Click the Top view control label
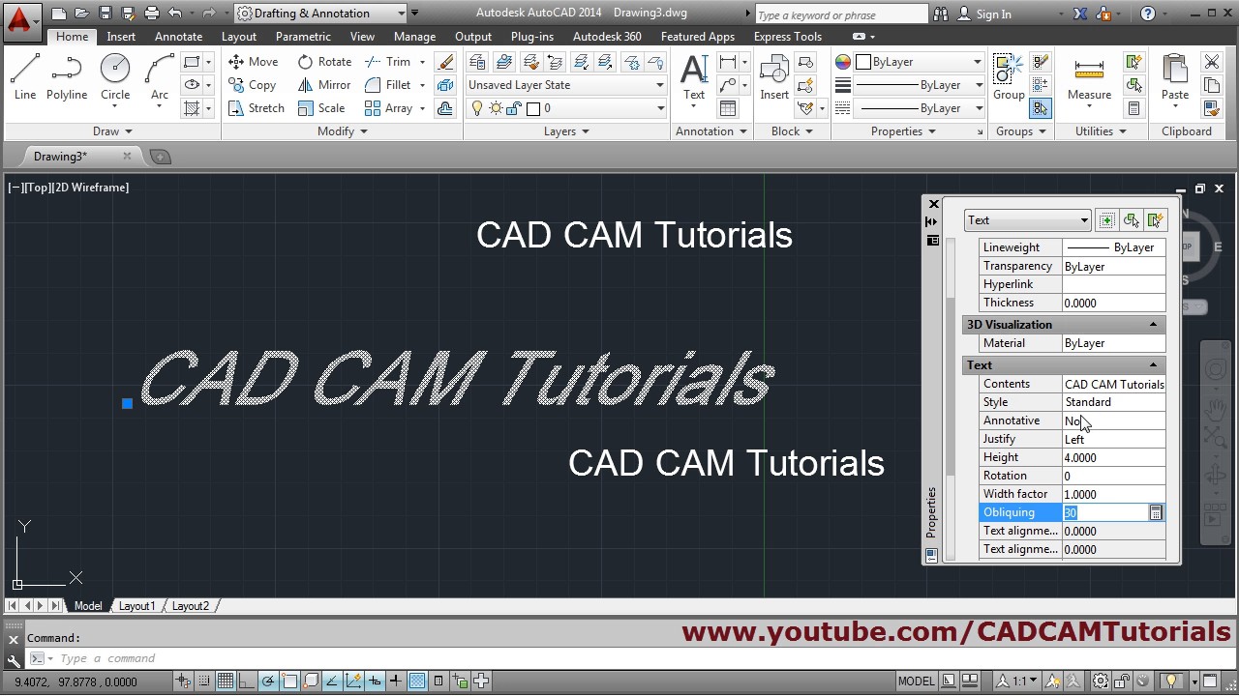The image size is (1239, 696). 38,188
